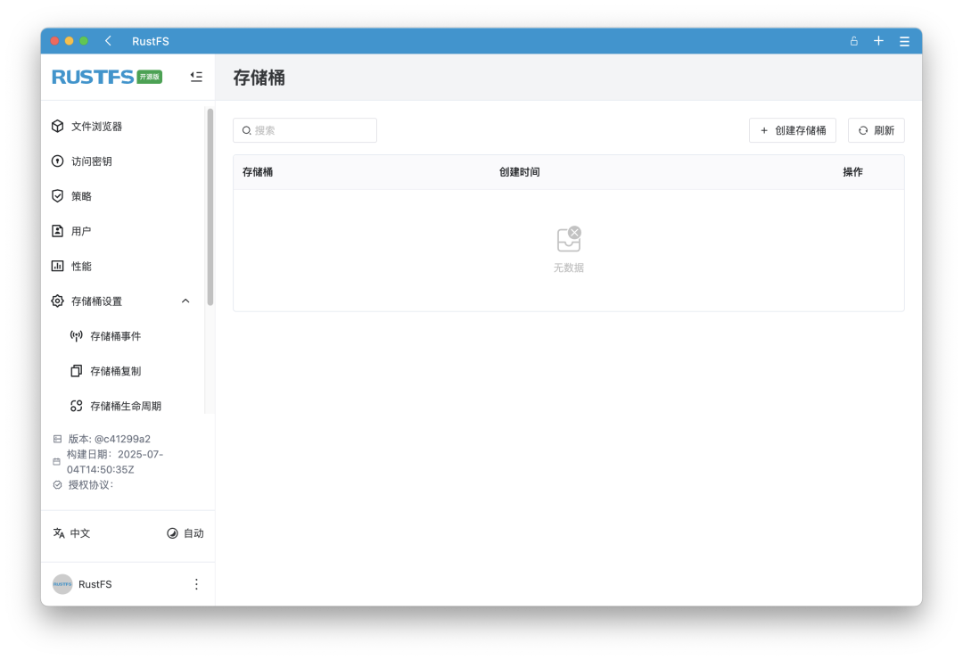Click the 创建存储桶 button
The height and width of the screenshot is (660, 963).
point(792,130)
